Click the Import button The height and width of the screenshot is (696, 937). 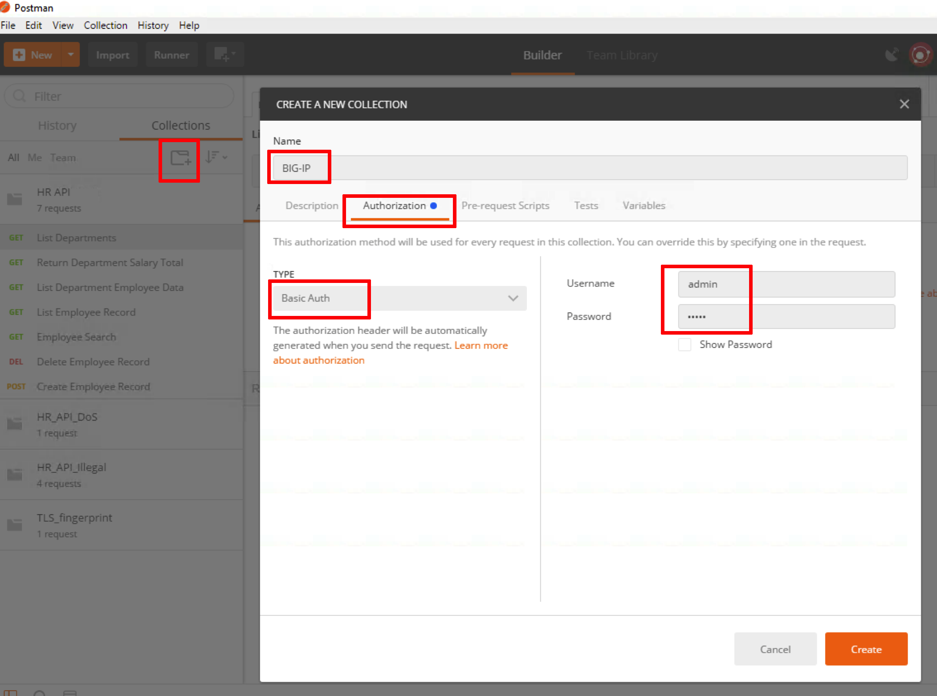coord(113,55)
